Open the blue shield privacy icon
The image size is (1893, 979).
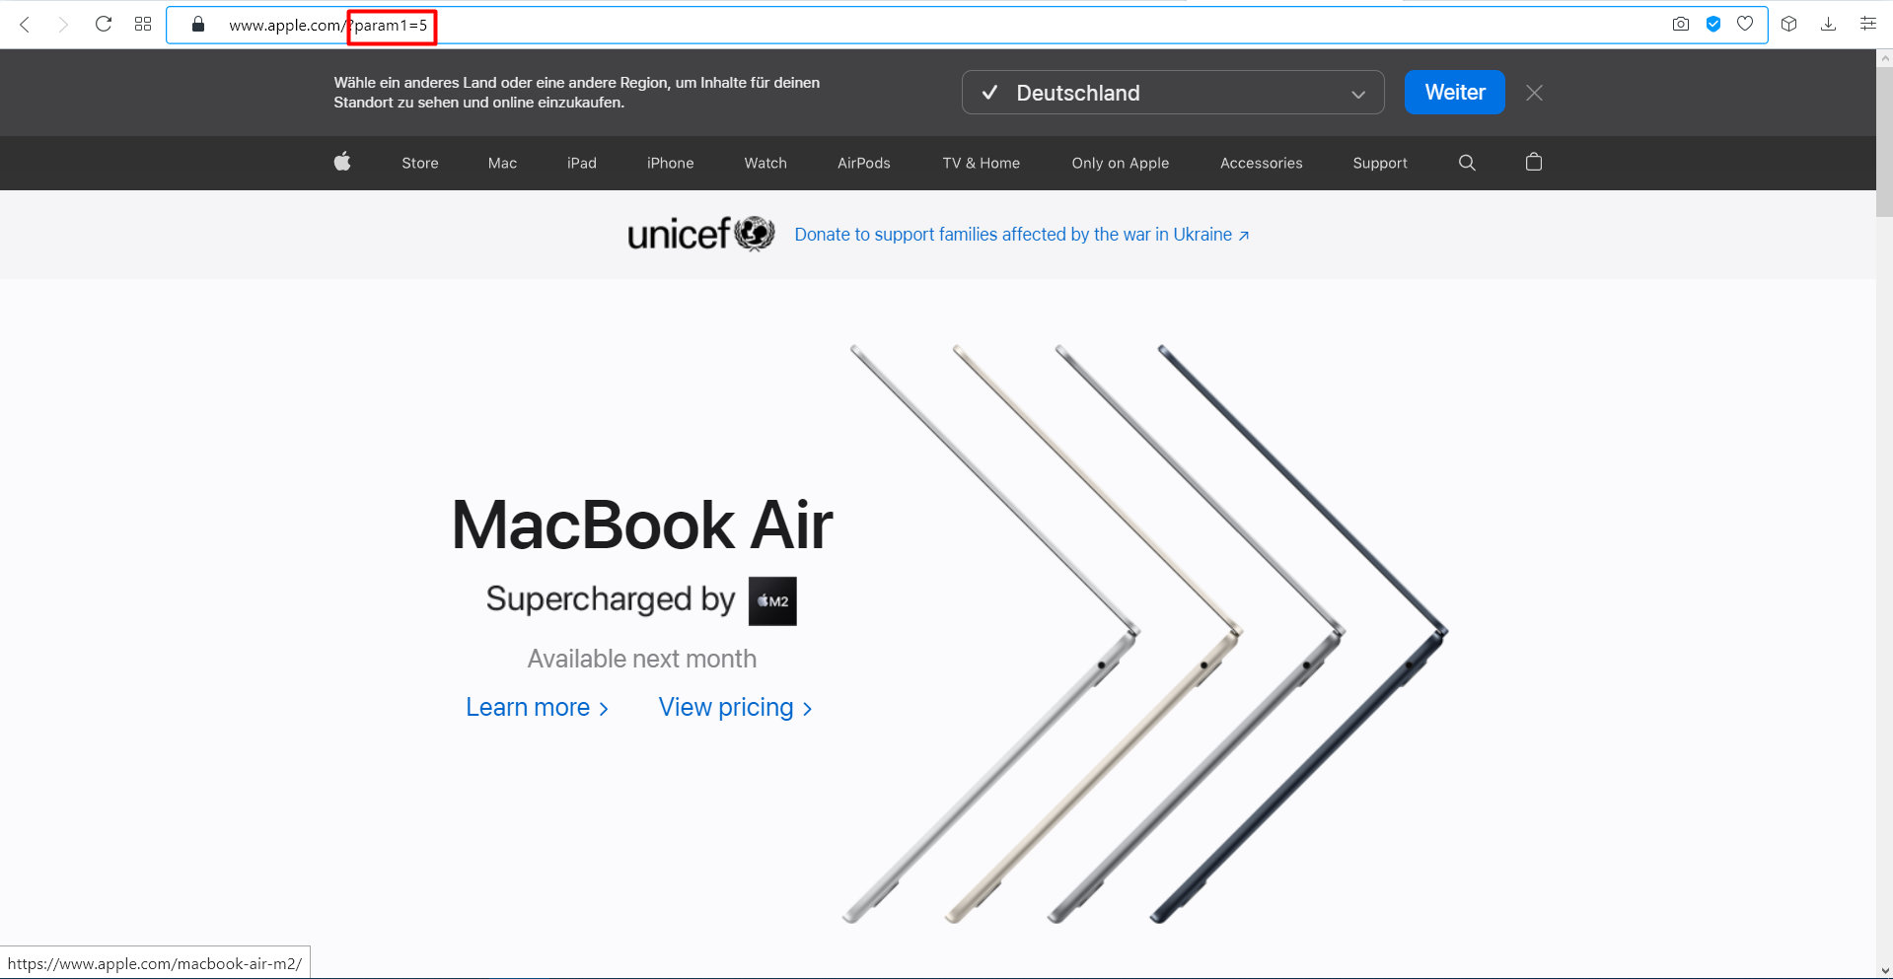tap(1713, 25)
